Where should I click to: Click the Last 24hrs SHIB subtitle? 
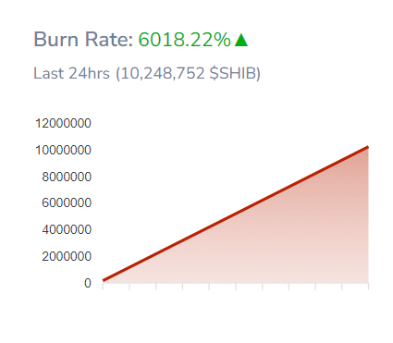(x=147, y=73)
